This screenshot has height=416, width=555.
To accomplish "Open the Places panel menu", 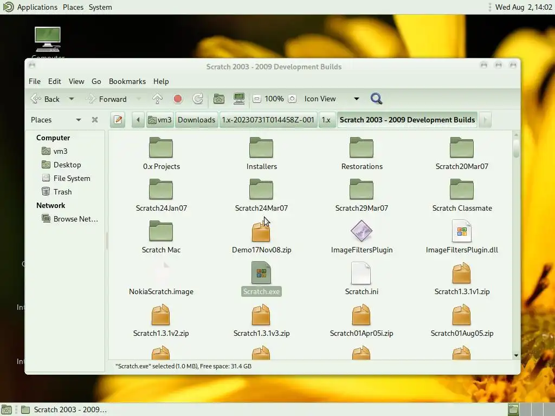I will 73,7.
